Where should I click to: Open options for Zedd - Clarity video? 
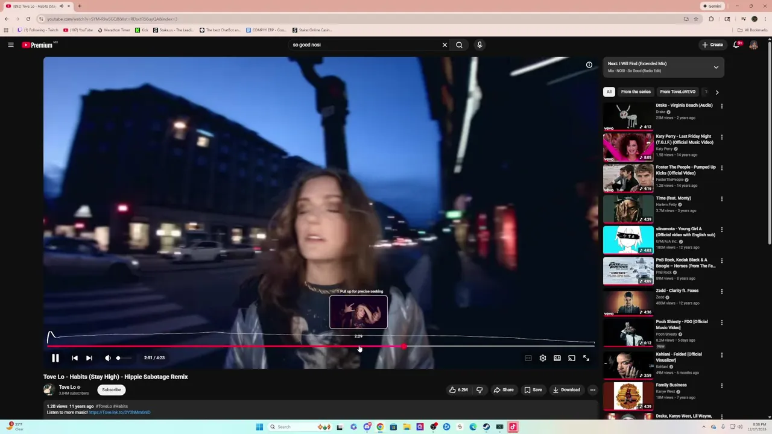[721, 291]
